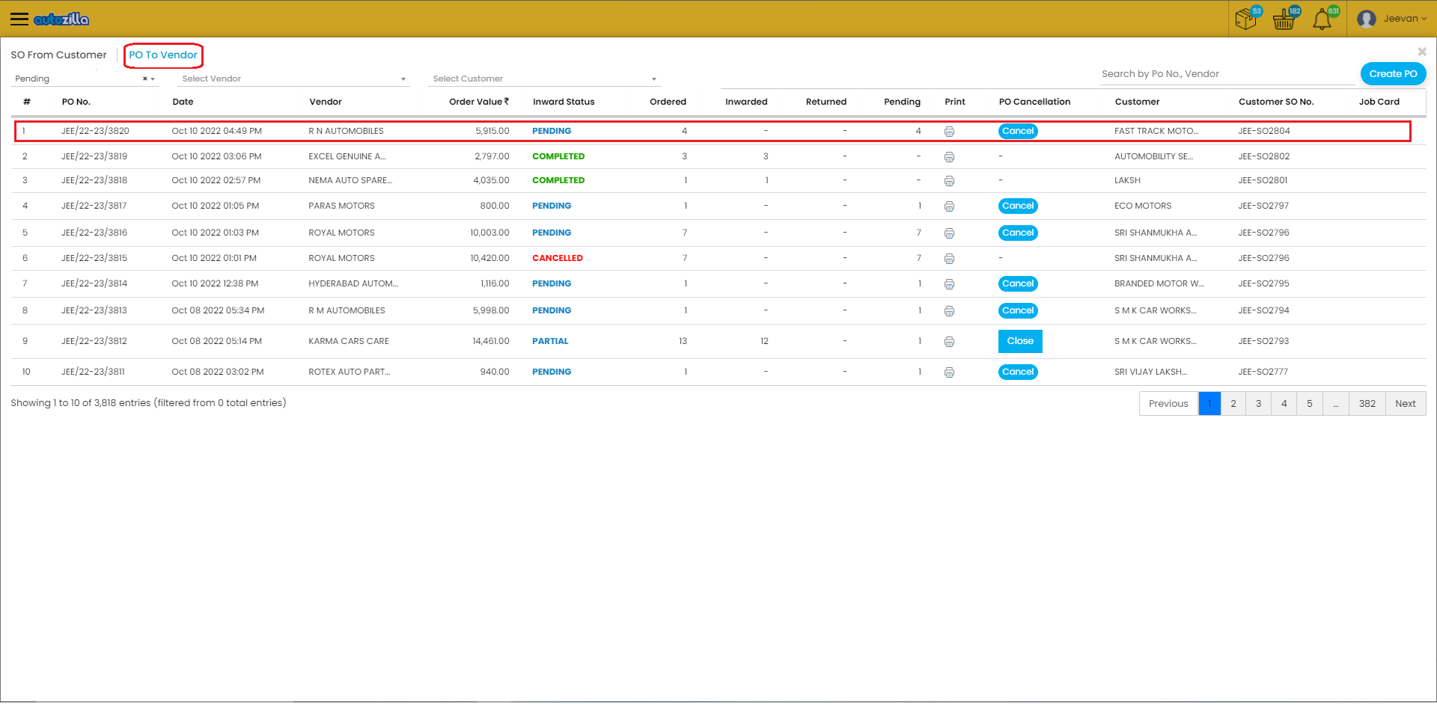Click the Customer SO No. column header
Screen dimensions: 1437x709
[x=1276, y=102]
